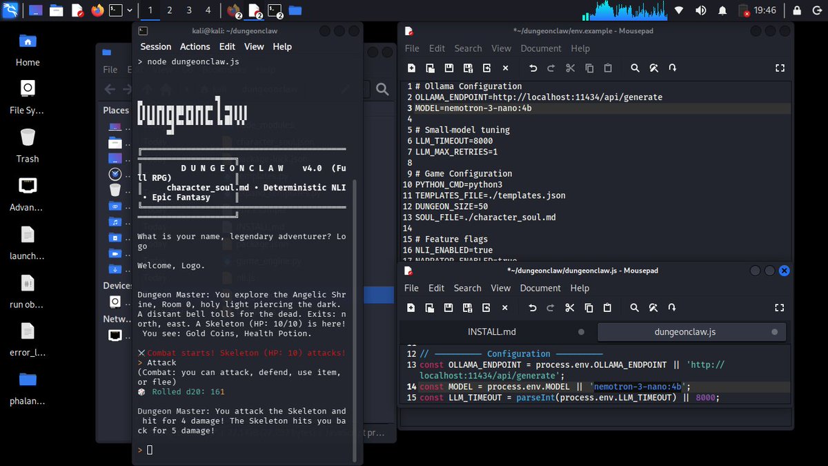
Task: Open phalan... folder on desktop
Action: click(x=28, y=387)
